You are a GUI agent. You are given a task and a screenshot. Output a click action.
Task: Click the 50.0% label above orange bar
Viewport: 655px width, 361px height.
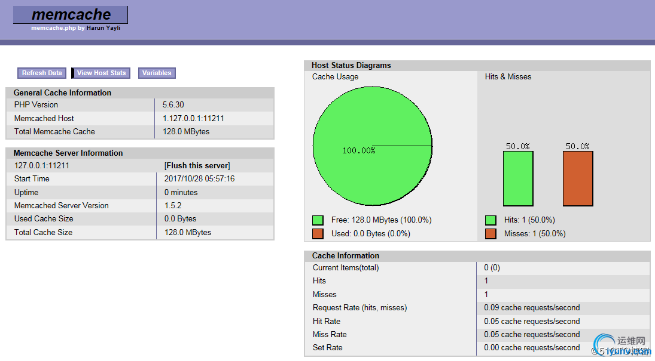[x=578, y=146]
